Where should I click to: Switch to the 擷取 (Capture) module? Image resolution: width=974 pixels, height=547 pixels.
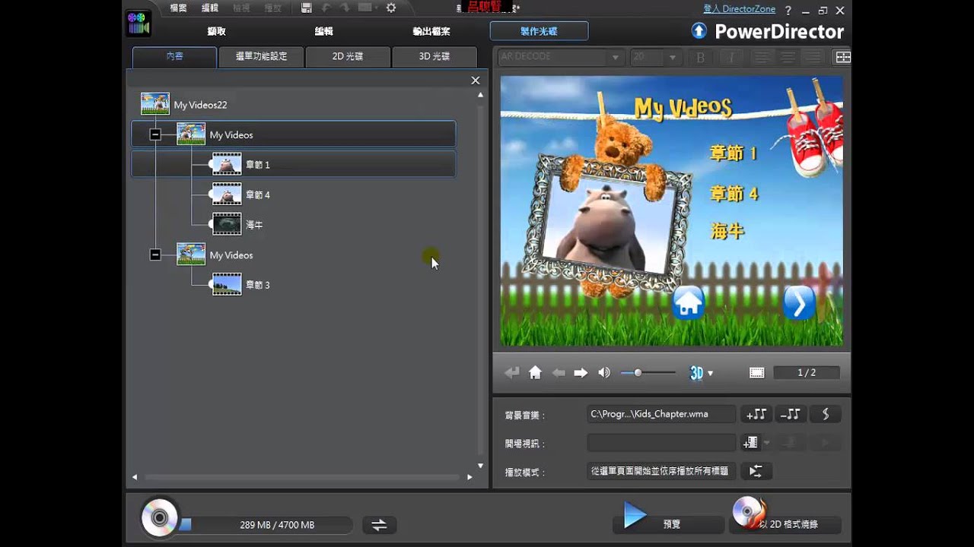coord(217,31)
